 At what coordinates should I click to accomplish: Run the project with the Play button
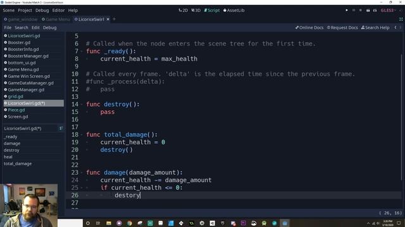click(347, 10)
